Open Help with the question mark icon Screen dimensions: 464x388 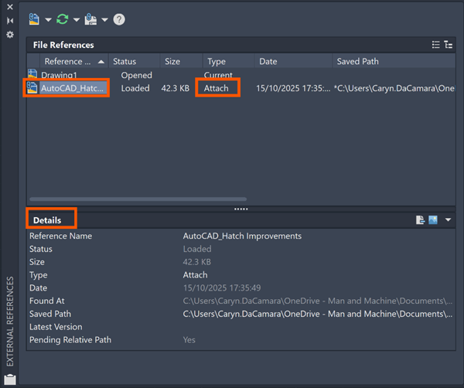pos(119,19)
